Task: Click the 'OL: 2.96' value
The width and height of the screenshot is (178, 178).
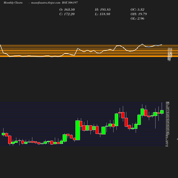Action: tap(137, 19)
